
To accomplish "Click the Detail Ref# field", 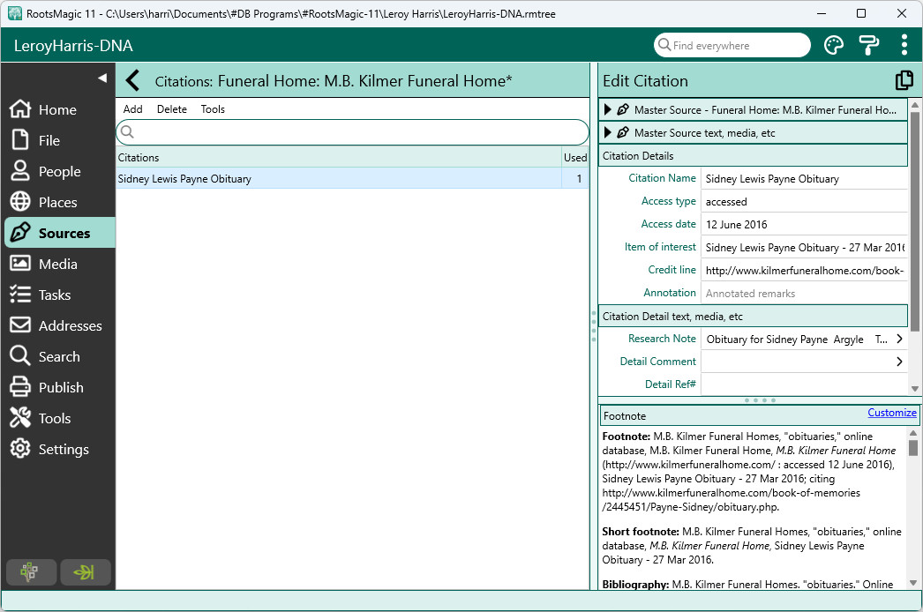I will tap(804, 384).
